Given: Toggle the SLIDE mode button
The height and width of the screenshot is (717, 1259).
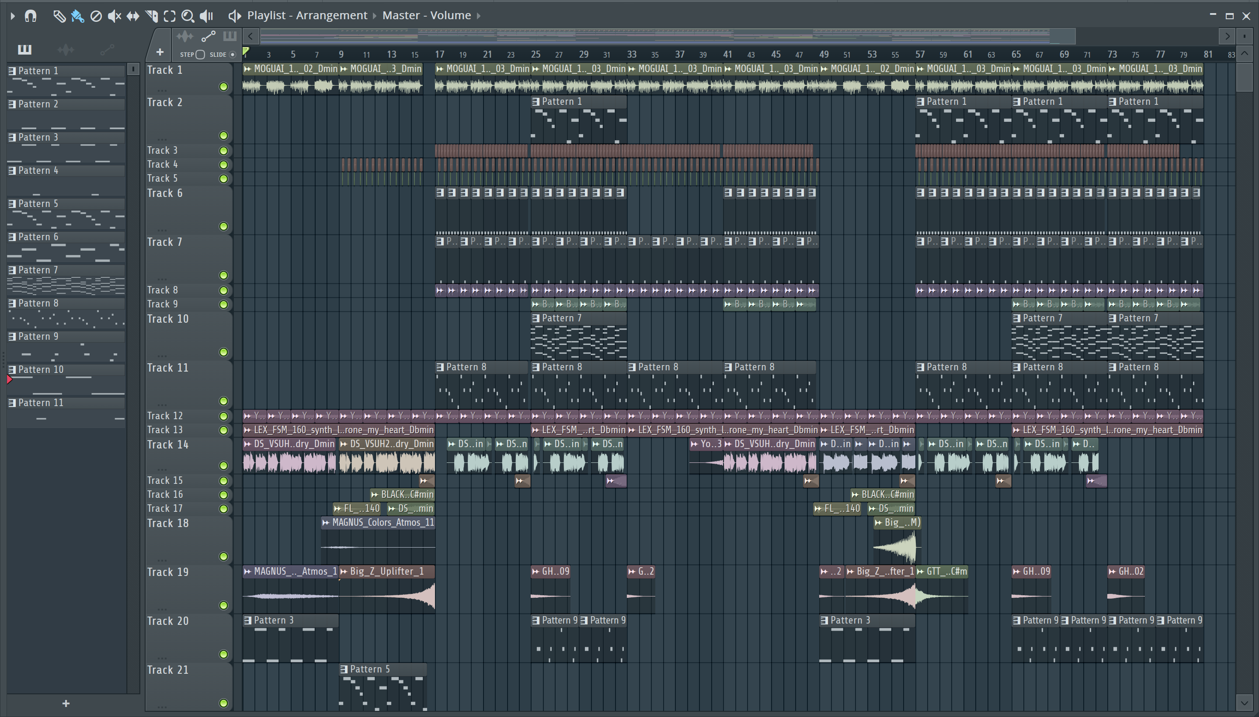Looking at the screenshot, I should coord(233,55).
